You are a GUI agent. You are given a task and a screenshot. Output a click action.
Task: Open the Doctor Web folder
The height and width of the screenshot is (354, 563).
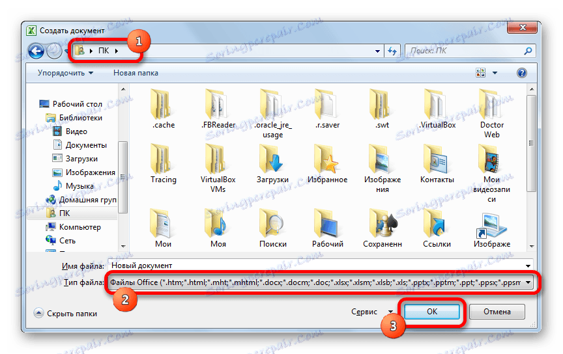pyautogui.click(x=491, y=114)
